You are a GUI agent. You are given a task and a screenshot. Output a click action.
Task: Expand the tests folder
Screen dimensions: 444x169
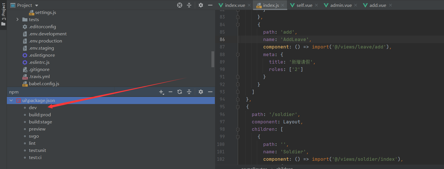17,19
